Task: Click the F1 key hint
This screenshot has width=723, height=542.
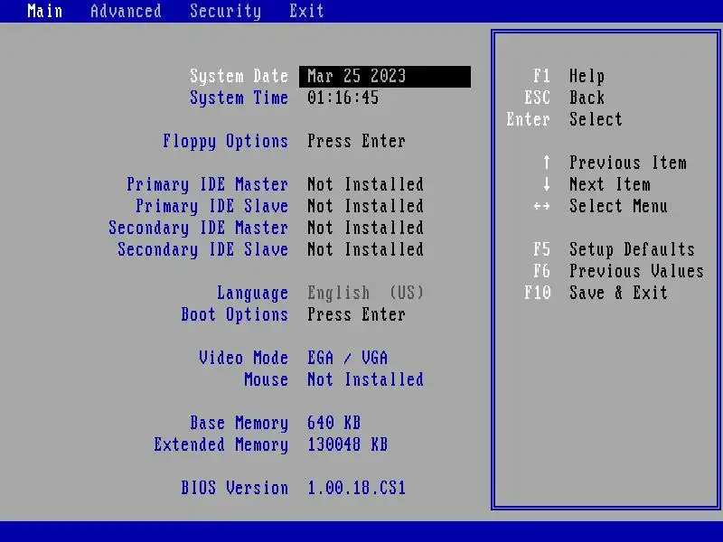Action: pyautogui.click(x=541, y=76)
